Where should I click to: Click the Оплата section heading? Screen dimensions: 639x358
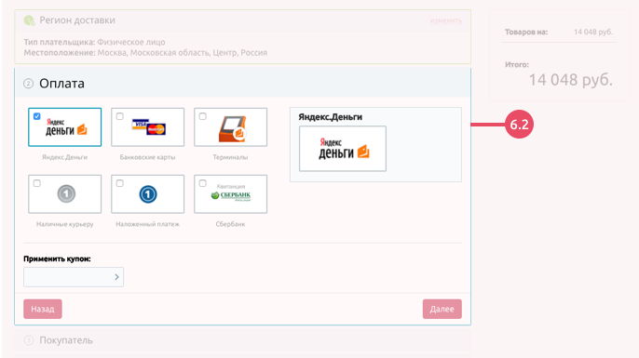(x=61, y=84)
